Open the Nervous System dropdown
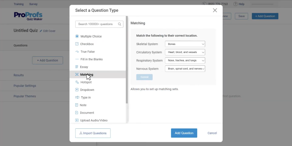 click(185, 68)
